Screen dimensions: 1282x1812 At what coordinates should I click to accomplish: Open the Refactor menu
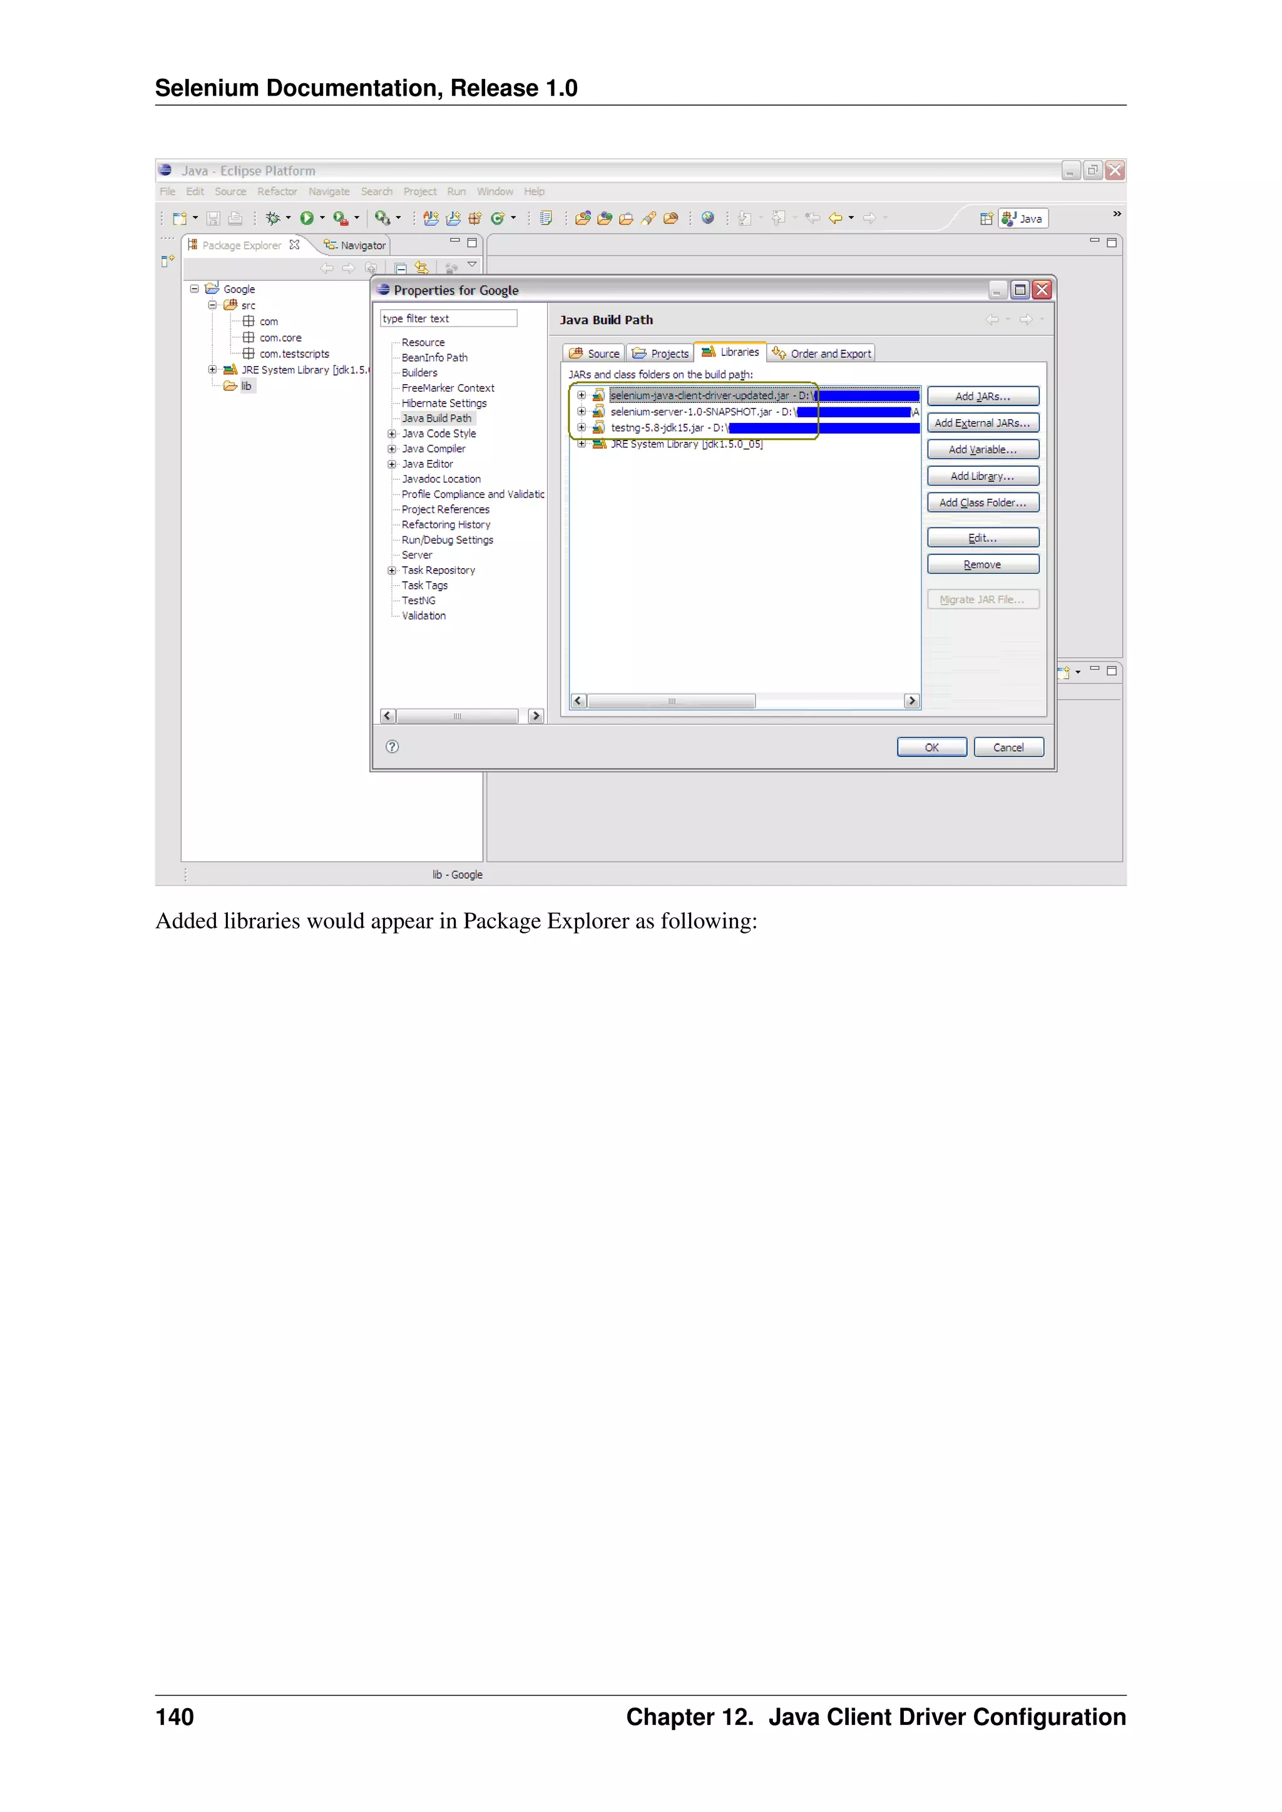pyautogui.click(x=277, y=192)
